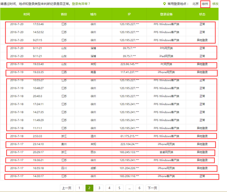The height and width of the screenshot is (192, 227).
Task: Select time 17:53:46 on 2016-7-20
Action: click(38, 24)
